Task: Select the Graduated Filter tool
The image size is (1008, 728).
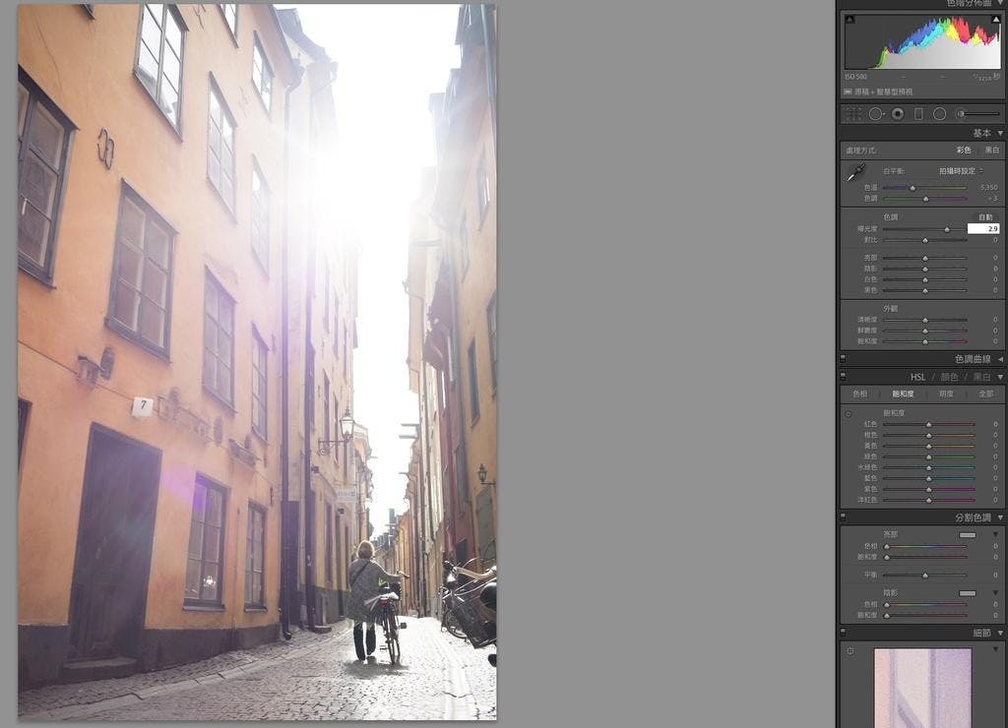Action: 918,114
